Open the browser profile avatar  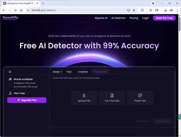171,10
